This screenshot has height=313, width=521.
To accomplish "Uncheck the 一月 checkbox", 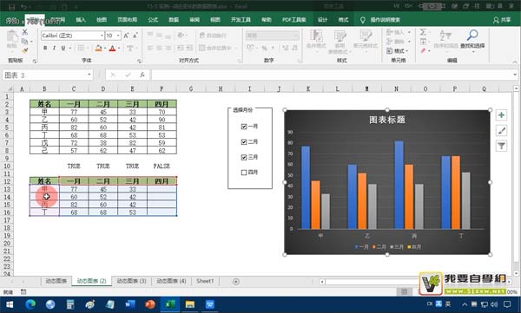I will pyautogui.click(x=243, y=127).
